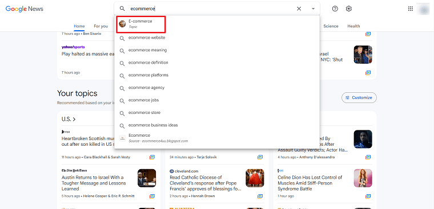Click the New York Times source logo

(74, 171)
